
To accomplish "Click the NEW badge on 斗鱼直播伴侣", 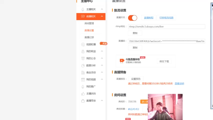I will (142, 57).
